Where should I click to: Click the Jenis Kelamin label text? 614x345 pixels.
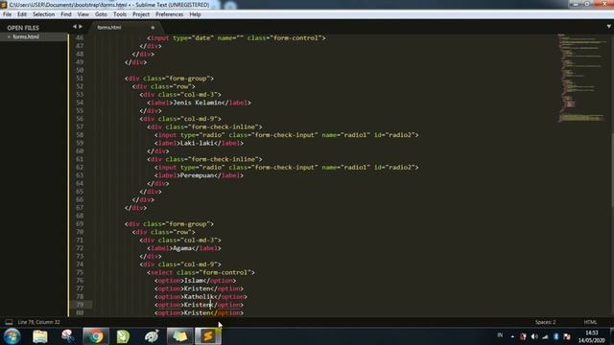coord(197,103)
